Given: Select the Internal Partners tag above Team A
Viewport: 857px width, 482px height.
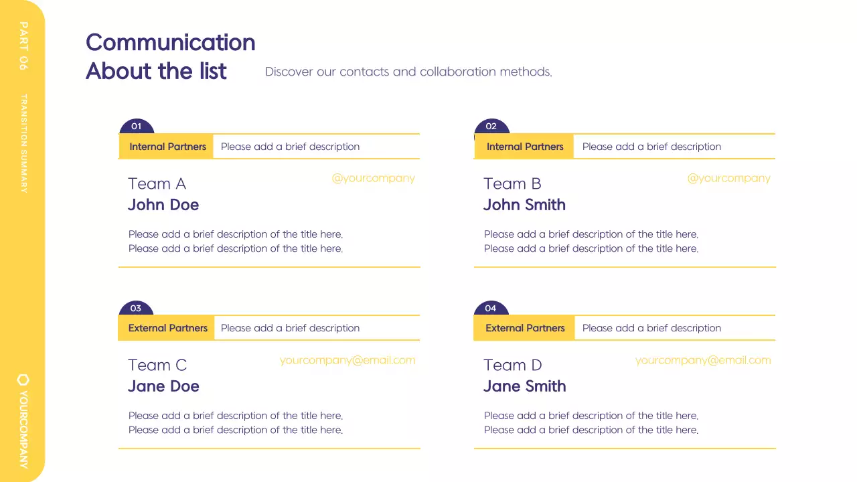Looking at the screenshot, I should point(167,147).
